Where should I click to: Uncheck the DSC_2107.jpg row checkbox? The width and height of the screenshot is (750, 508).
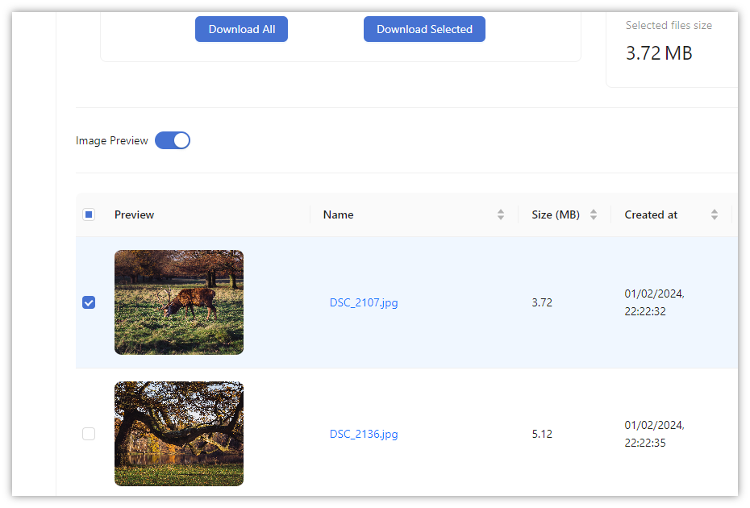click(89, 302)
